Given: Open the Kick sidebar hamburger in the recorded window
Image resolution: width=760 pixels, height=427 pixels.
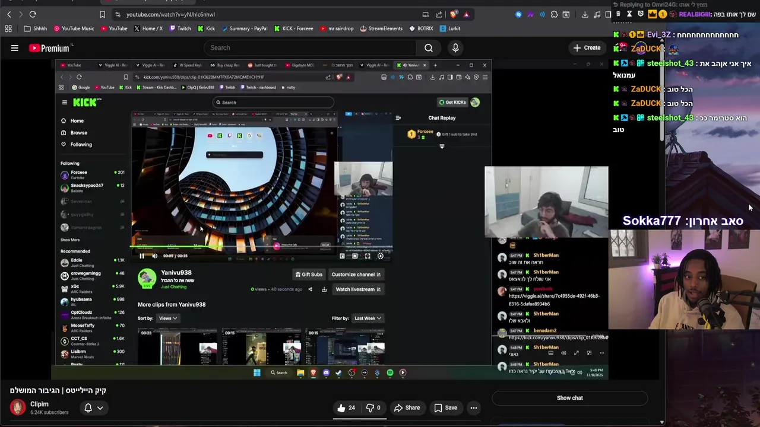Looking at the screenshot, I should (x=64, y=102).
